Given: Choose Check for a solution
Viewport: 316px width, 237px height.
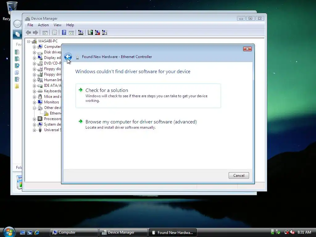Looking at the screenshot, I should 148,96.
